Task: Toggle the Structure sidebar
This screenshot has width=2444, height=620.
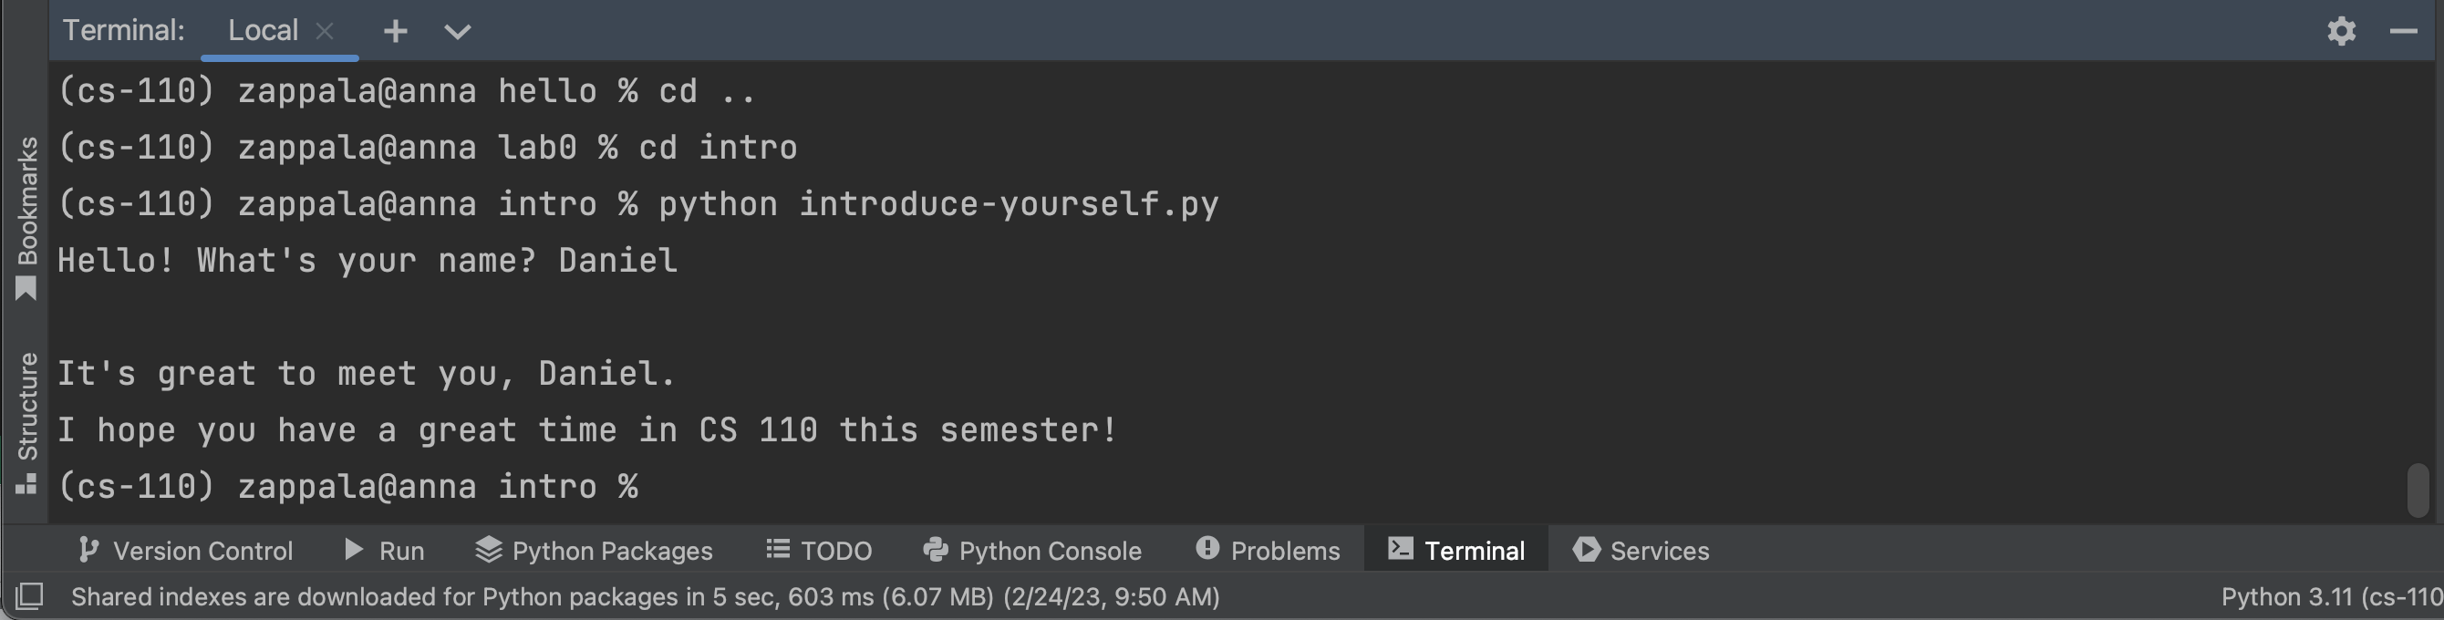Action: (27, 408)
